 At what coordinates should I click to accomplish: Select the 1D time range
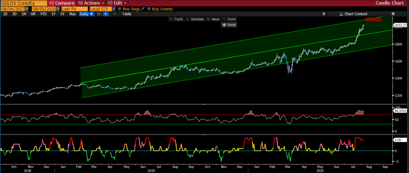(x=5, y=14)
